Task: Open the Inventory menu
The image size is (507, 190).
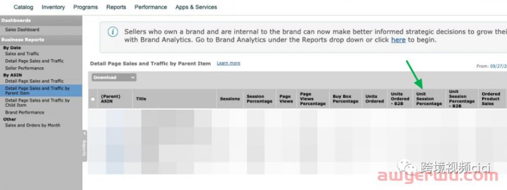Action: pos(53,7)
